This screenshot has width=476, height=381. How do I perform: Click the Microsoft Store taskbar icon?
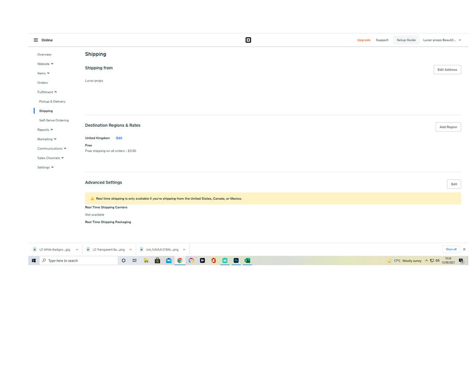(157, 261)
